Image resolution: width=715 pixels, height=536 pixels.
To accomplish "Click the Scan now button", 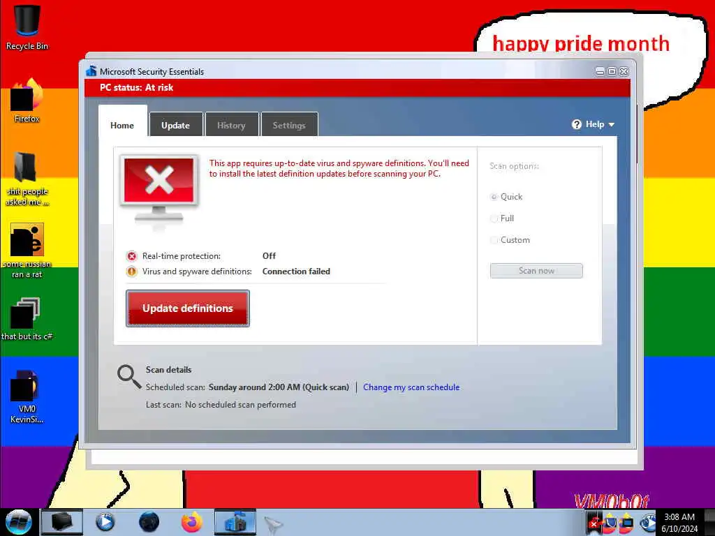I will pyautogui.click(x=536, y=271).
